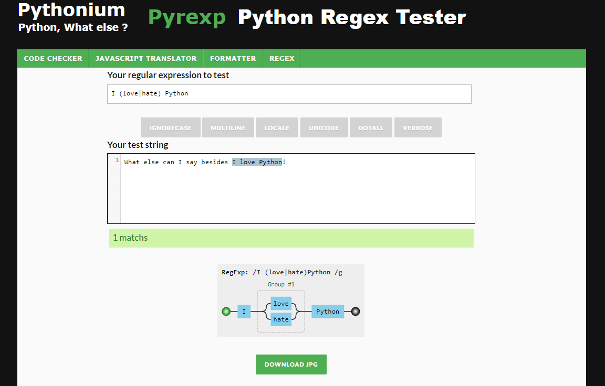This screenshot has height=386, width=605.
Task: Click the regular expression input field
Action: point(289,94)
